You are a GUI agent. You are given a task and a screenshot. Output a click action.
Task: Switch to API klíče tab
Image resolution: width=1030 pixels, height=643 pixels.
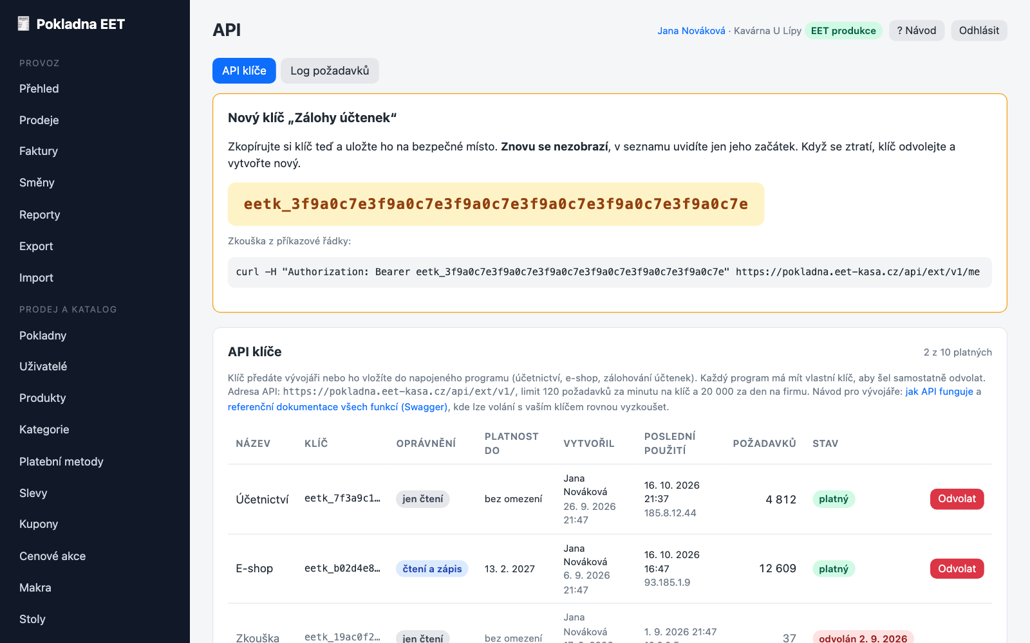coord(244,71)
